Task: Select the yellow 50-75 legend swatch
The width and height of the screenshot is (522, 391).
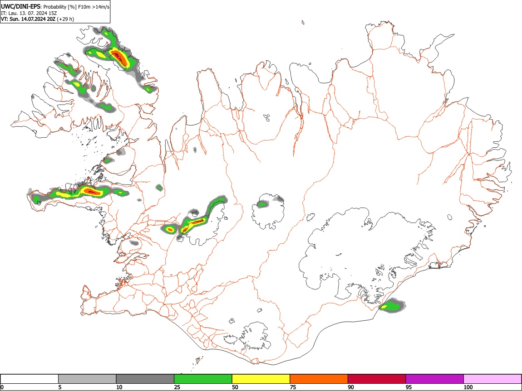Action: coord(261,379)
